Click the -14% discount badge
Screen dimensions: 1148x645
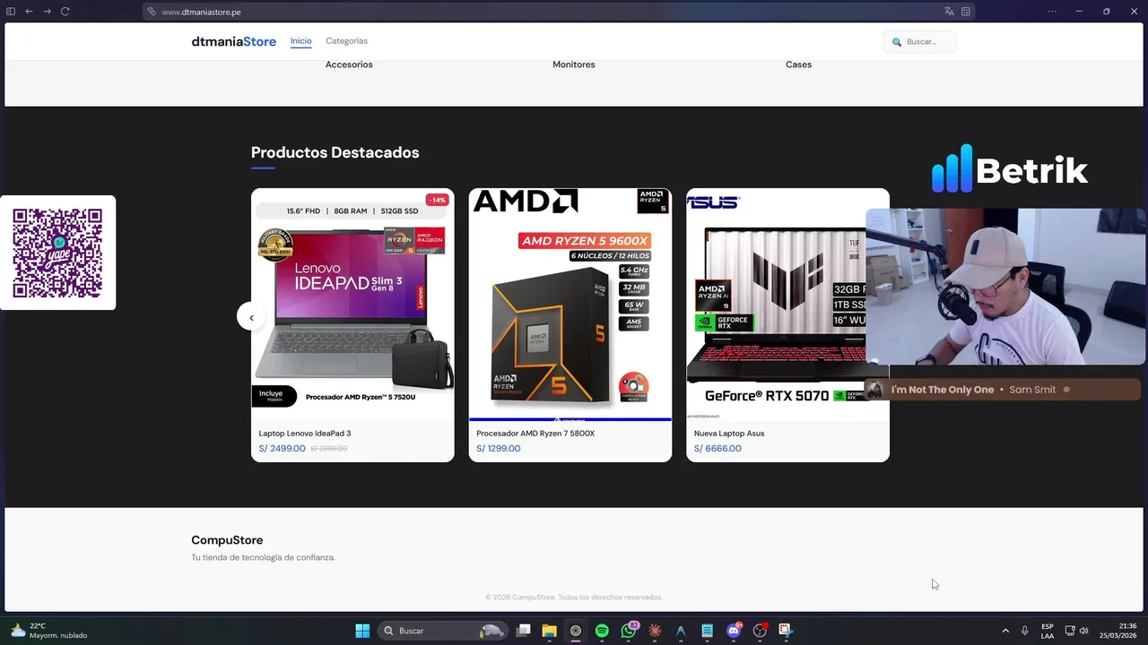[x=437, y=200]
